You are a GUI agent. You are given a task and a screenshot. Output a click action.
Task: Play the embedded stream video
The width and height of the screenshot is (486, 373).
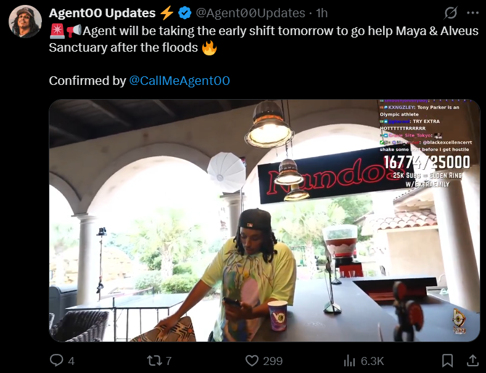point(265,220)
